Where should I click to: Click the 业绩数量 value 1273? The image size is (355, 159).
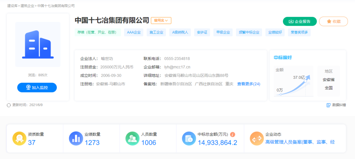[92, 142]
